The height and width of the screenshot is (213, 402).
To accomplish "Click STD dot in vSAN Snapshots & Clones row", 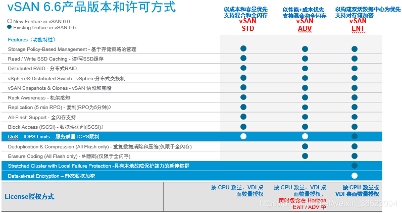I will pos(243,87).
